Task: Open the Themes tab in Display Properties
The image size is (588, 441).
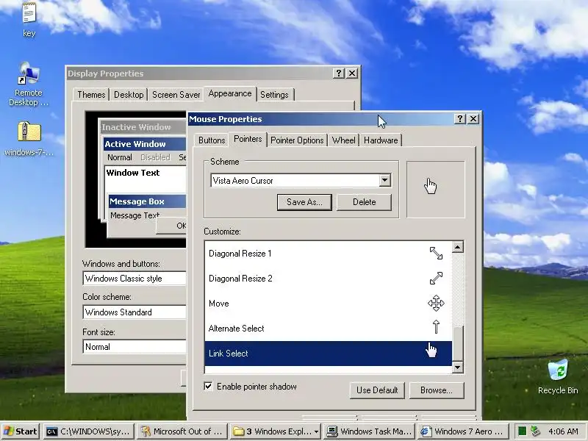Action: (91, 95)
